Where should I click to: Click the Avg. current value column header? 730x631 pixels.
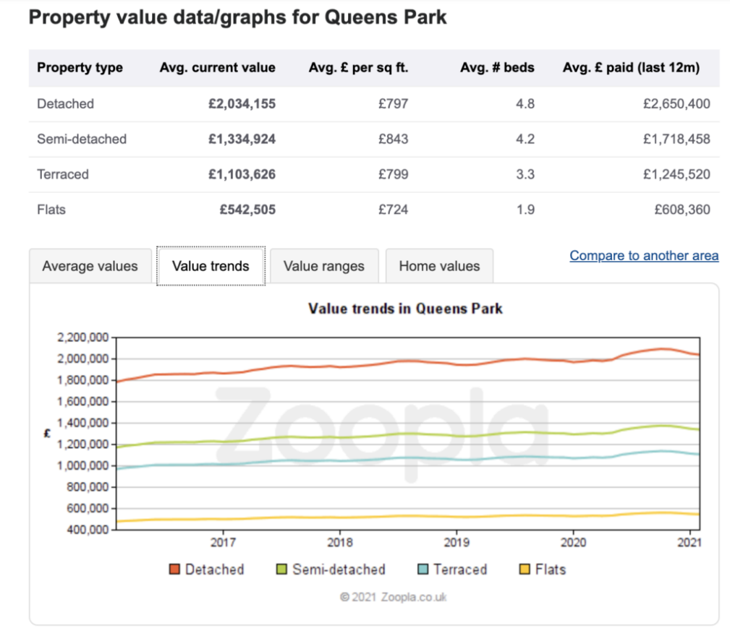(217, 68)
